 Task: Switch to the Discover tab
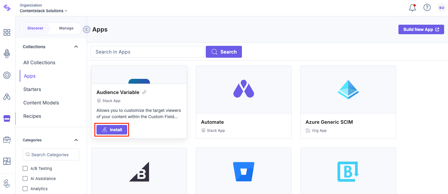click(x=36, y=28)
